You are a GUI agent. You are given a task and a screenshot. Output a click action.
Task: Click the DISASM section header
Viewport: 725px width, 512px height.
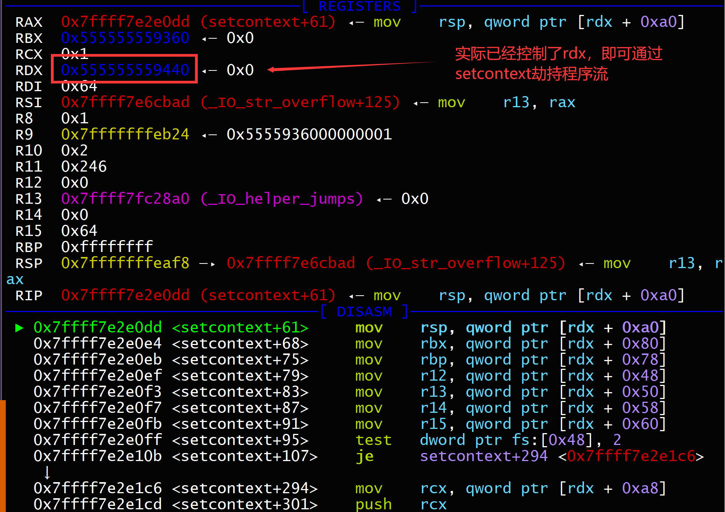coord(364,312)
